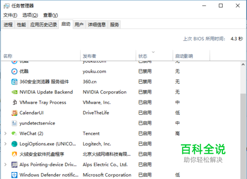Switch to the 用户 tab
The height and width of the screenshot is (179, 247).
click(x=79, y=25)
